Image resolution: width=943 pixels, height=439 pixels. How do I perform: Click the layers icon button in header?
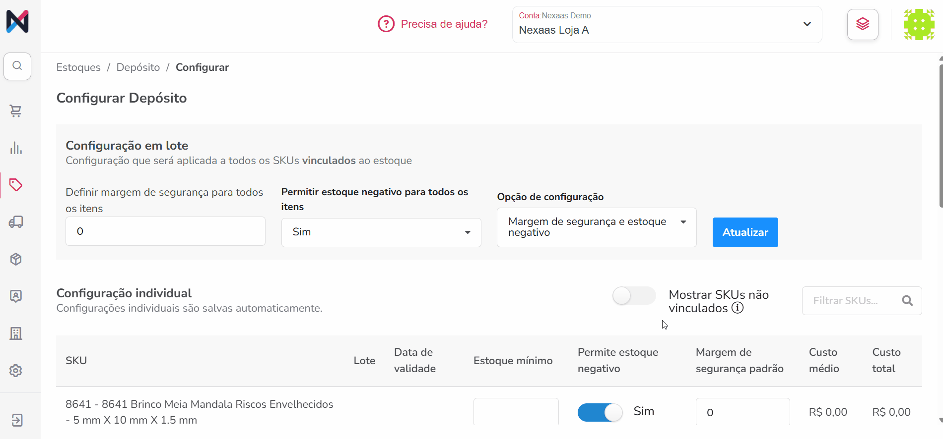(863, 24)
